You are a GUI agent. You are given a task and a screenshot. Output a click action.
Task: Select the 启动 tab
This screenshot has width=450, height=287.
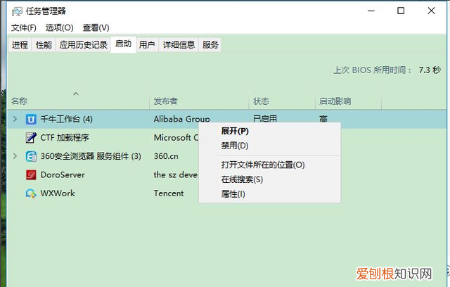click(124, 44)
